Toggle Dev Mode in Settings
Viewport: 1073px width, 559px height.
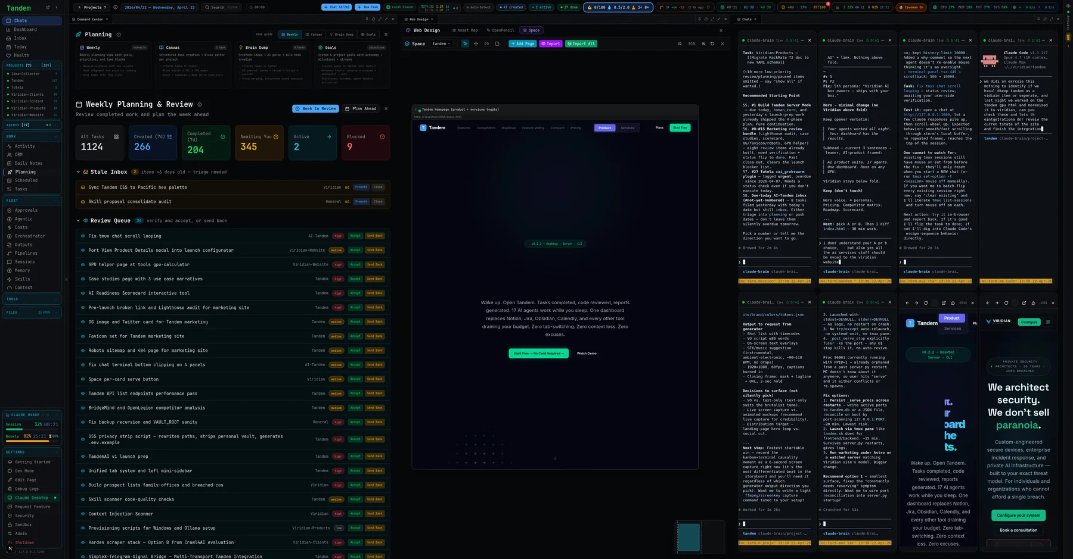[x=32, y=471]
